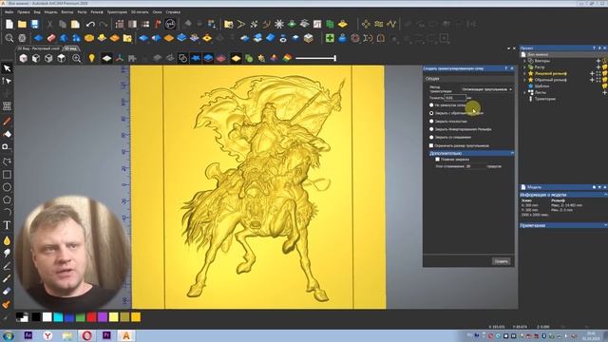
Task: Open the triangulation method dropdown
Action: pyautogui.click(x=486, y=89)
